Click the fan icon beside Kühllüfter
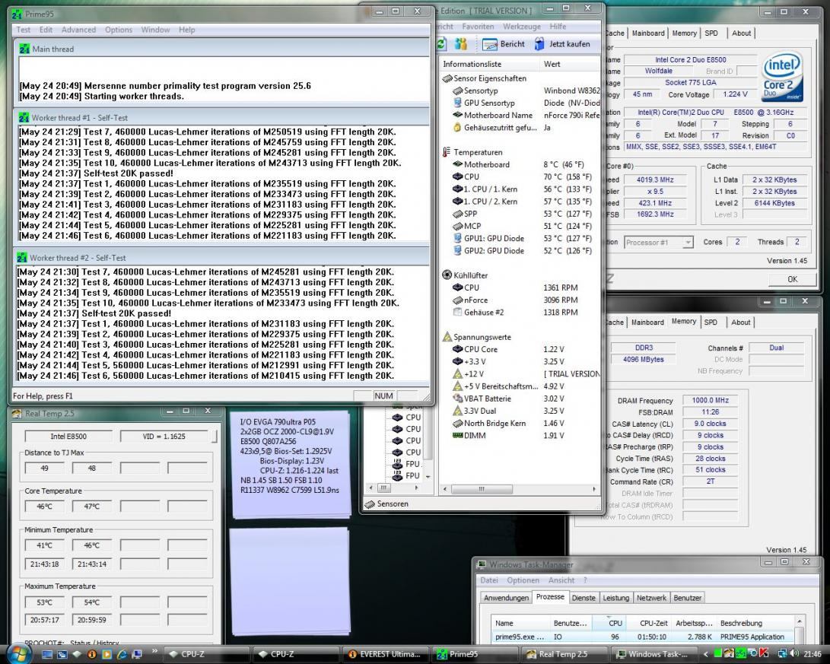Image resolution: width=830 pixels, height=664 pixels. click(x=447, y=275)
